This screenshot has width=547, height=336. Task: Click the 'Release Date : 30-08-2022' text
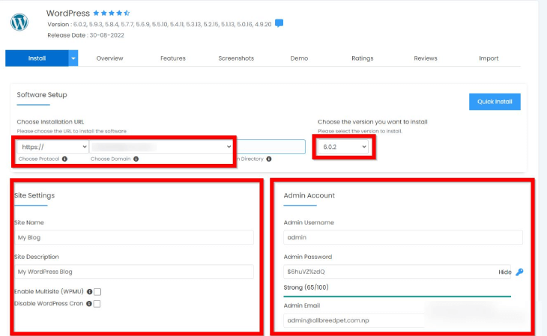click(86, 35)
